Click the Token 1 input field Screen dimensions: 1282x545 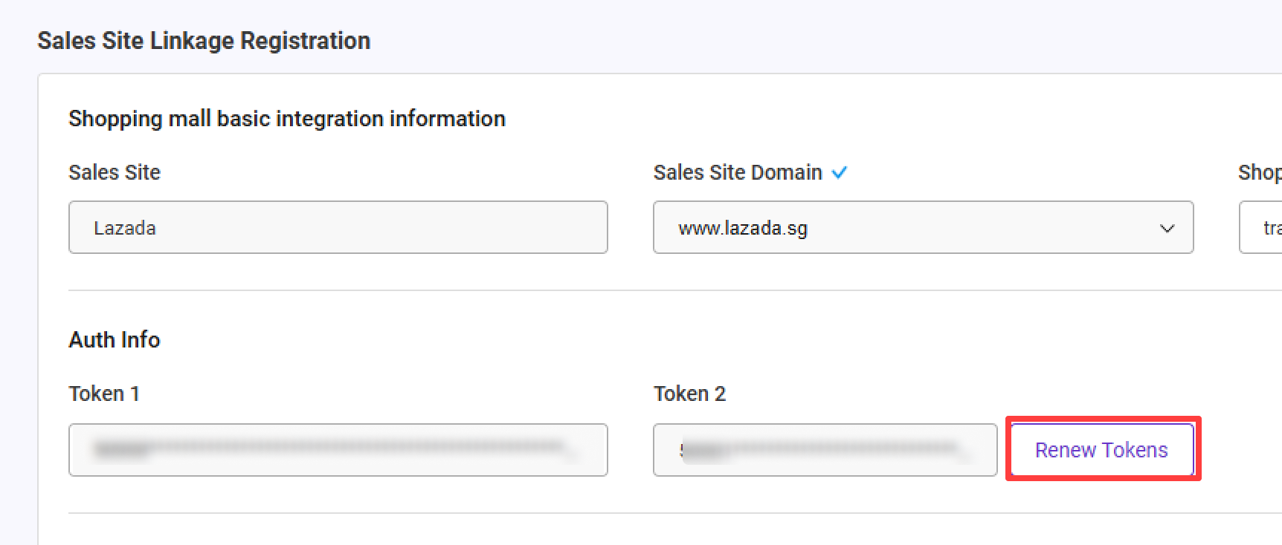[x=338, y=450]
